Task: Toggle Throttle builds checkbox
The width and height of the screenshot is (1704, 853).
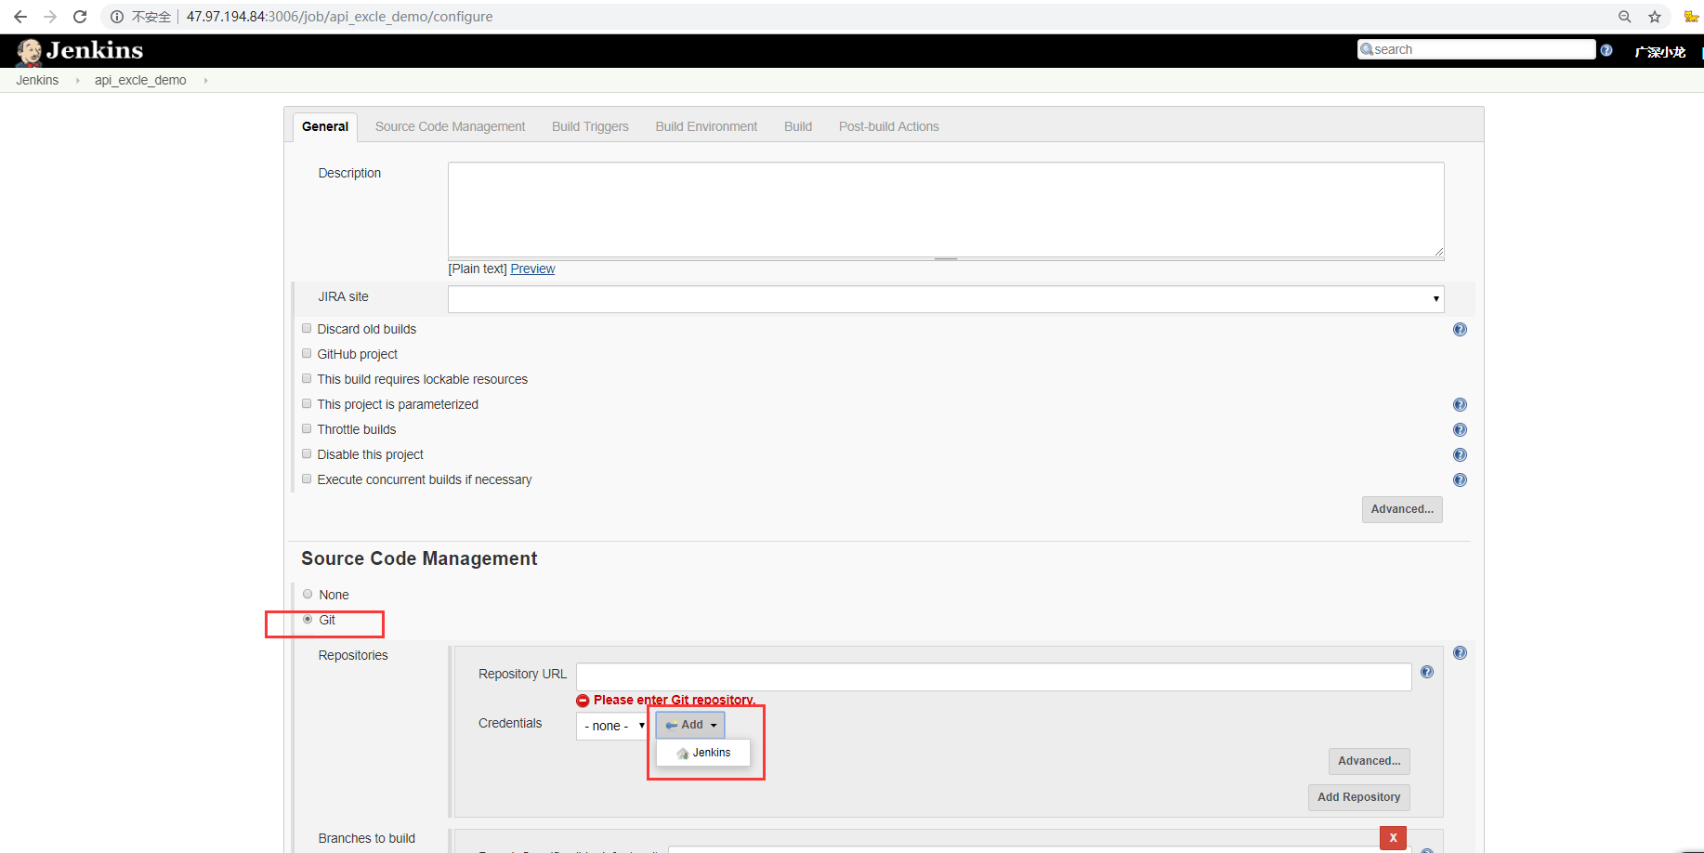Action: 307,428
